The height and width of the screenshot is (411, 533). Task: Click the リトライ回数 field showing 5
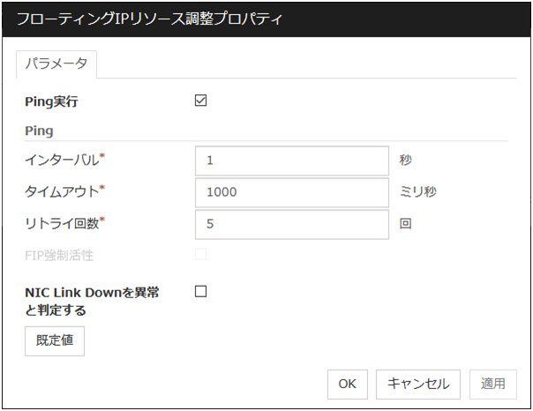[x=291, y=224]
